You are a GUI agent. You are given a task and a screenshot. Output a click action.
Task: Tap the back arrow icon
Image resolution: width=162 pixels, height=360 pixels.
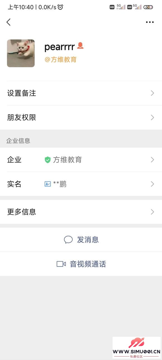click(9, 22)
